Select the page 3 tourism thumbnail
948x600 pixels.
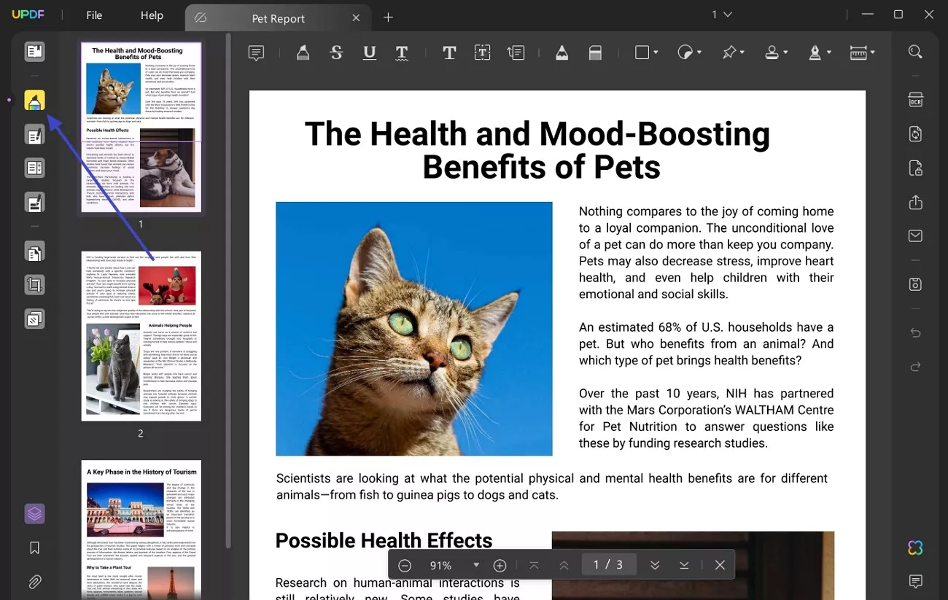tap(141, 530)
